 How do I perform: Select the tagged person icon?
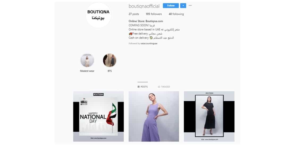point(159,87)
